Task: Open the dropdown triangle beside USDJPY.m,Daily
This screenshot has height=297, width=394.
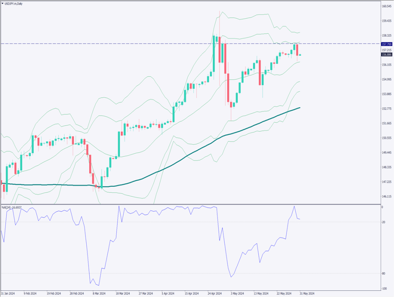Action: 3,2
